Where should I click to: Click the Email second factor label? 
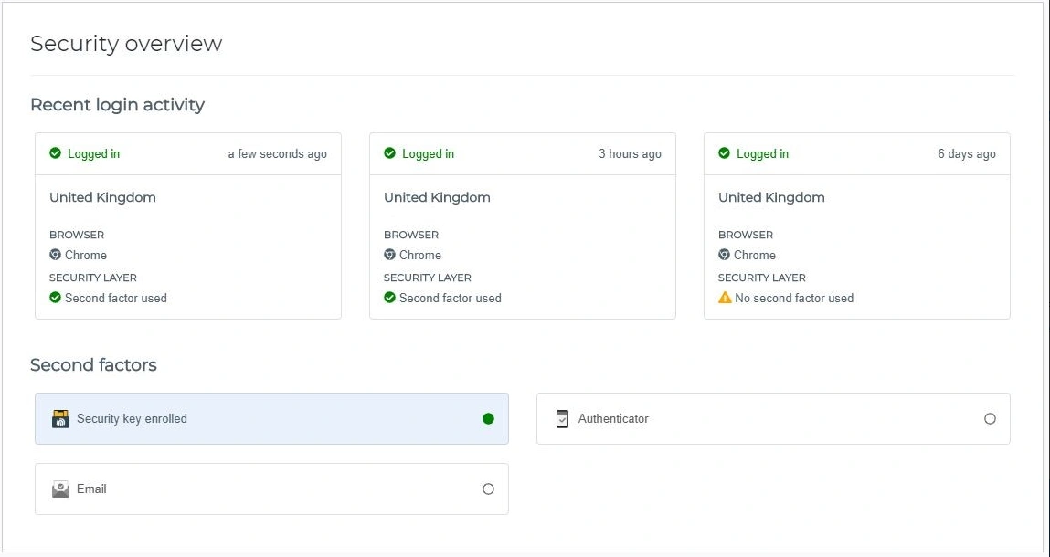pyautogui.click(x=91, y=489)
